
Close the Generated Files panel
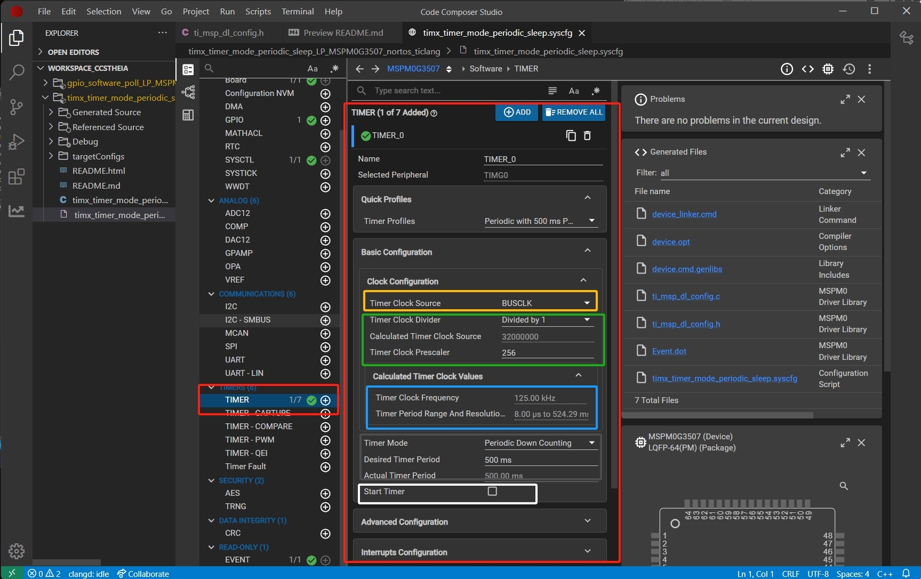coord(861,152)
